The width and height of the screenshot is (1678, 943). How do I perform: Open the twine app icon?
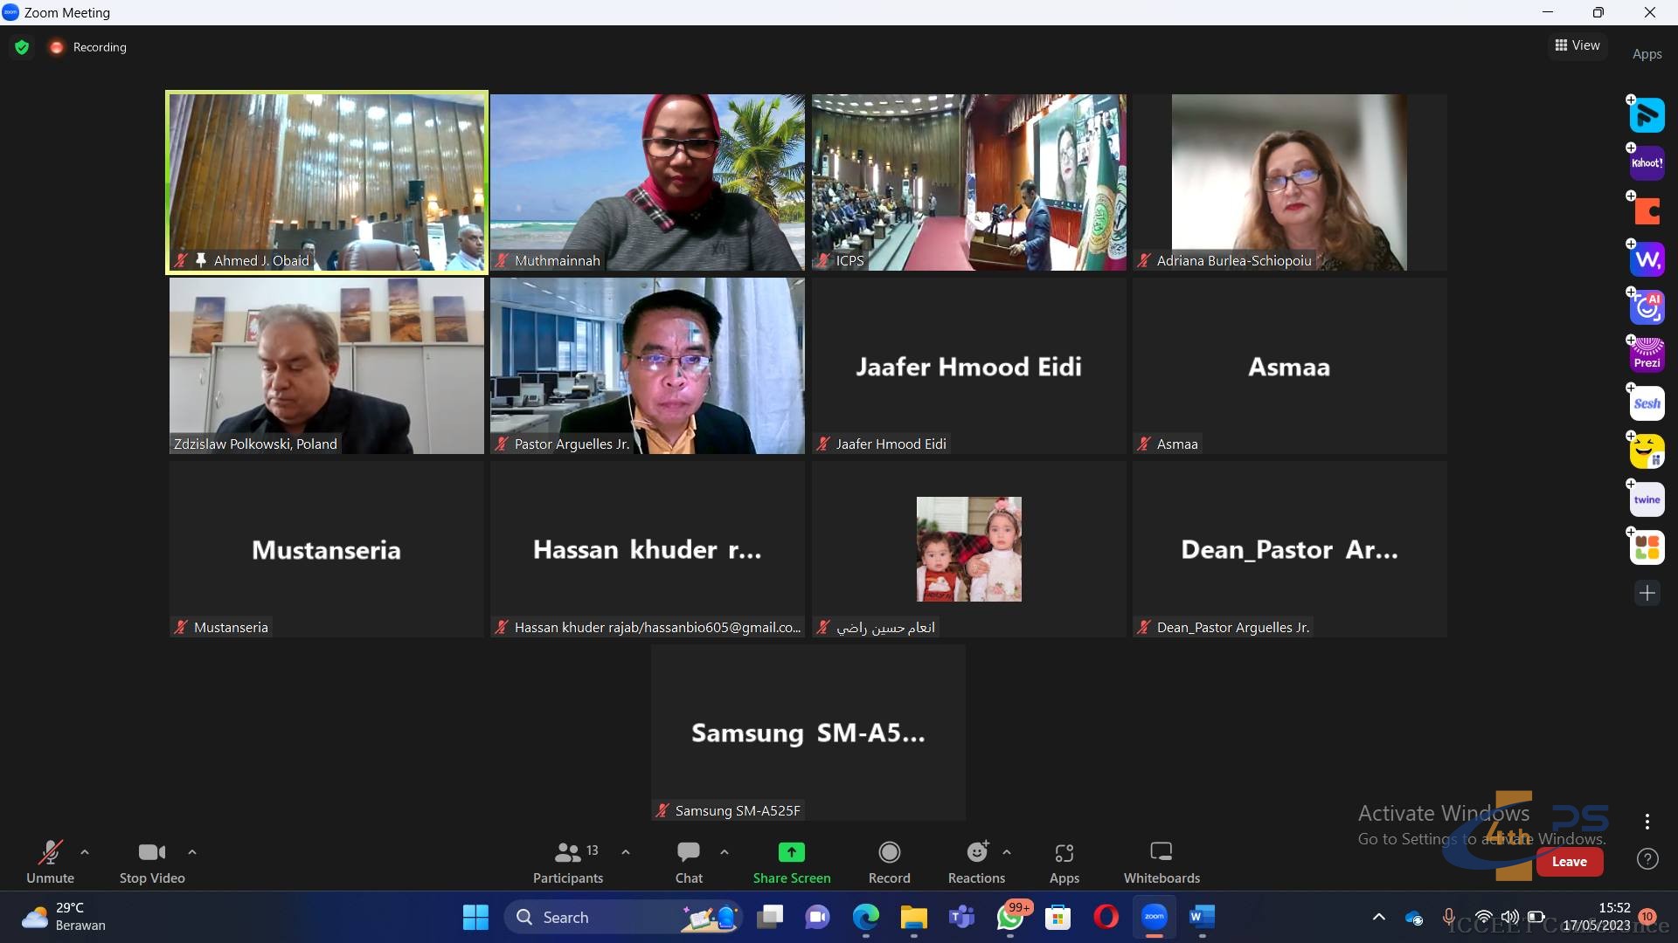point(1647,499)
